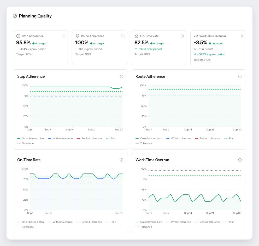This screenshot has width=259, height=246.
Task: Click the green dashed plan line in Route Adherence chart
Action: coord(195,89)
